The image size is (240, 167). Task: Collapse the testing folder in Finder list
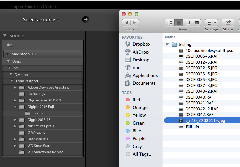(x=167, y=45)
